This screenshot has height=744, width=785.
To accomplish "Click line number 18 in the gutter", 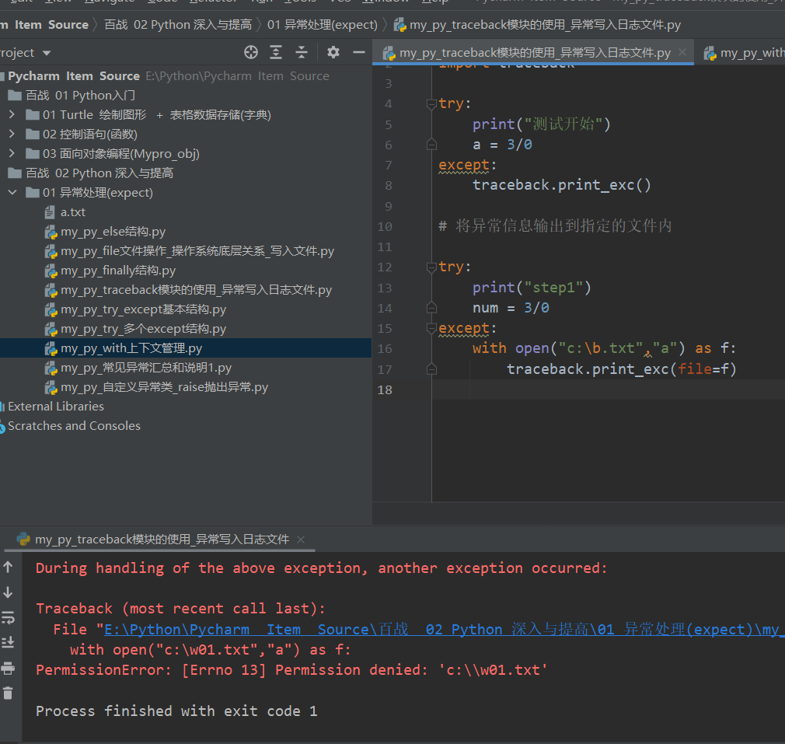I will point(385,389).
